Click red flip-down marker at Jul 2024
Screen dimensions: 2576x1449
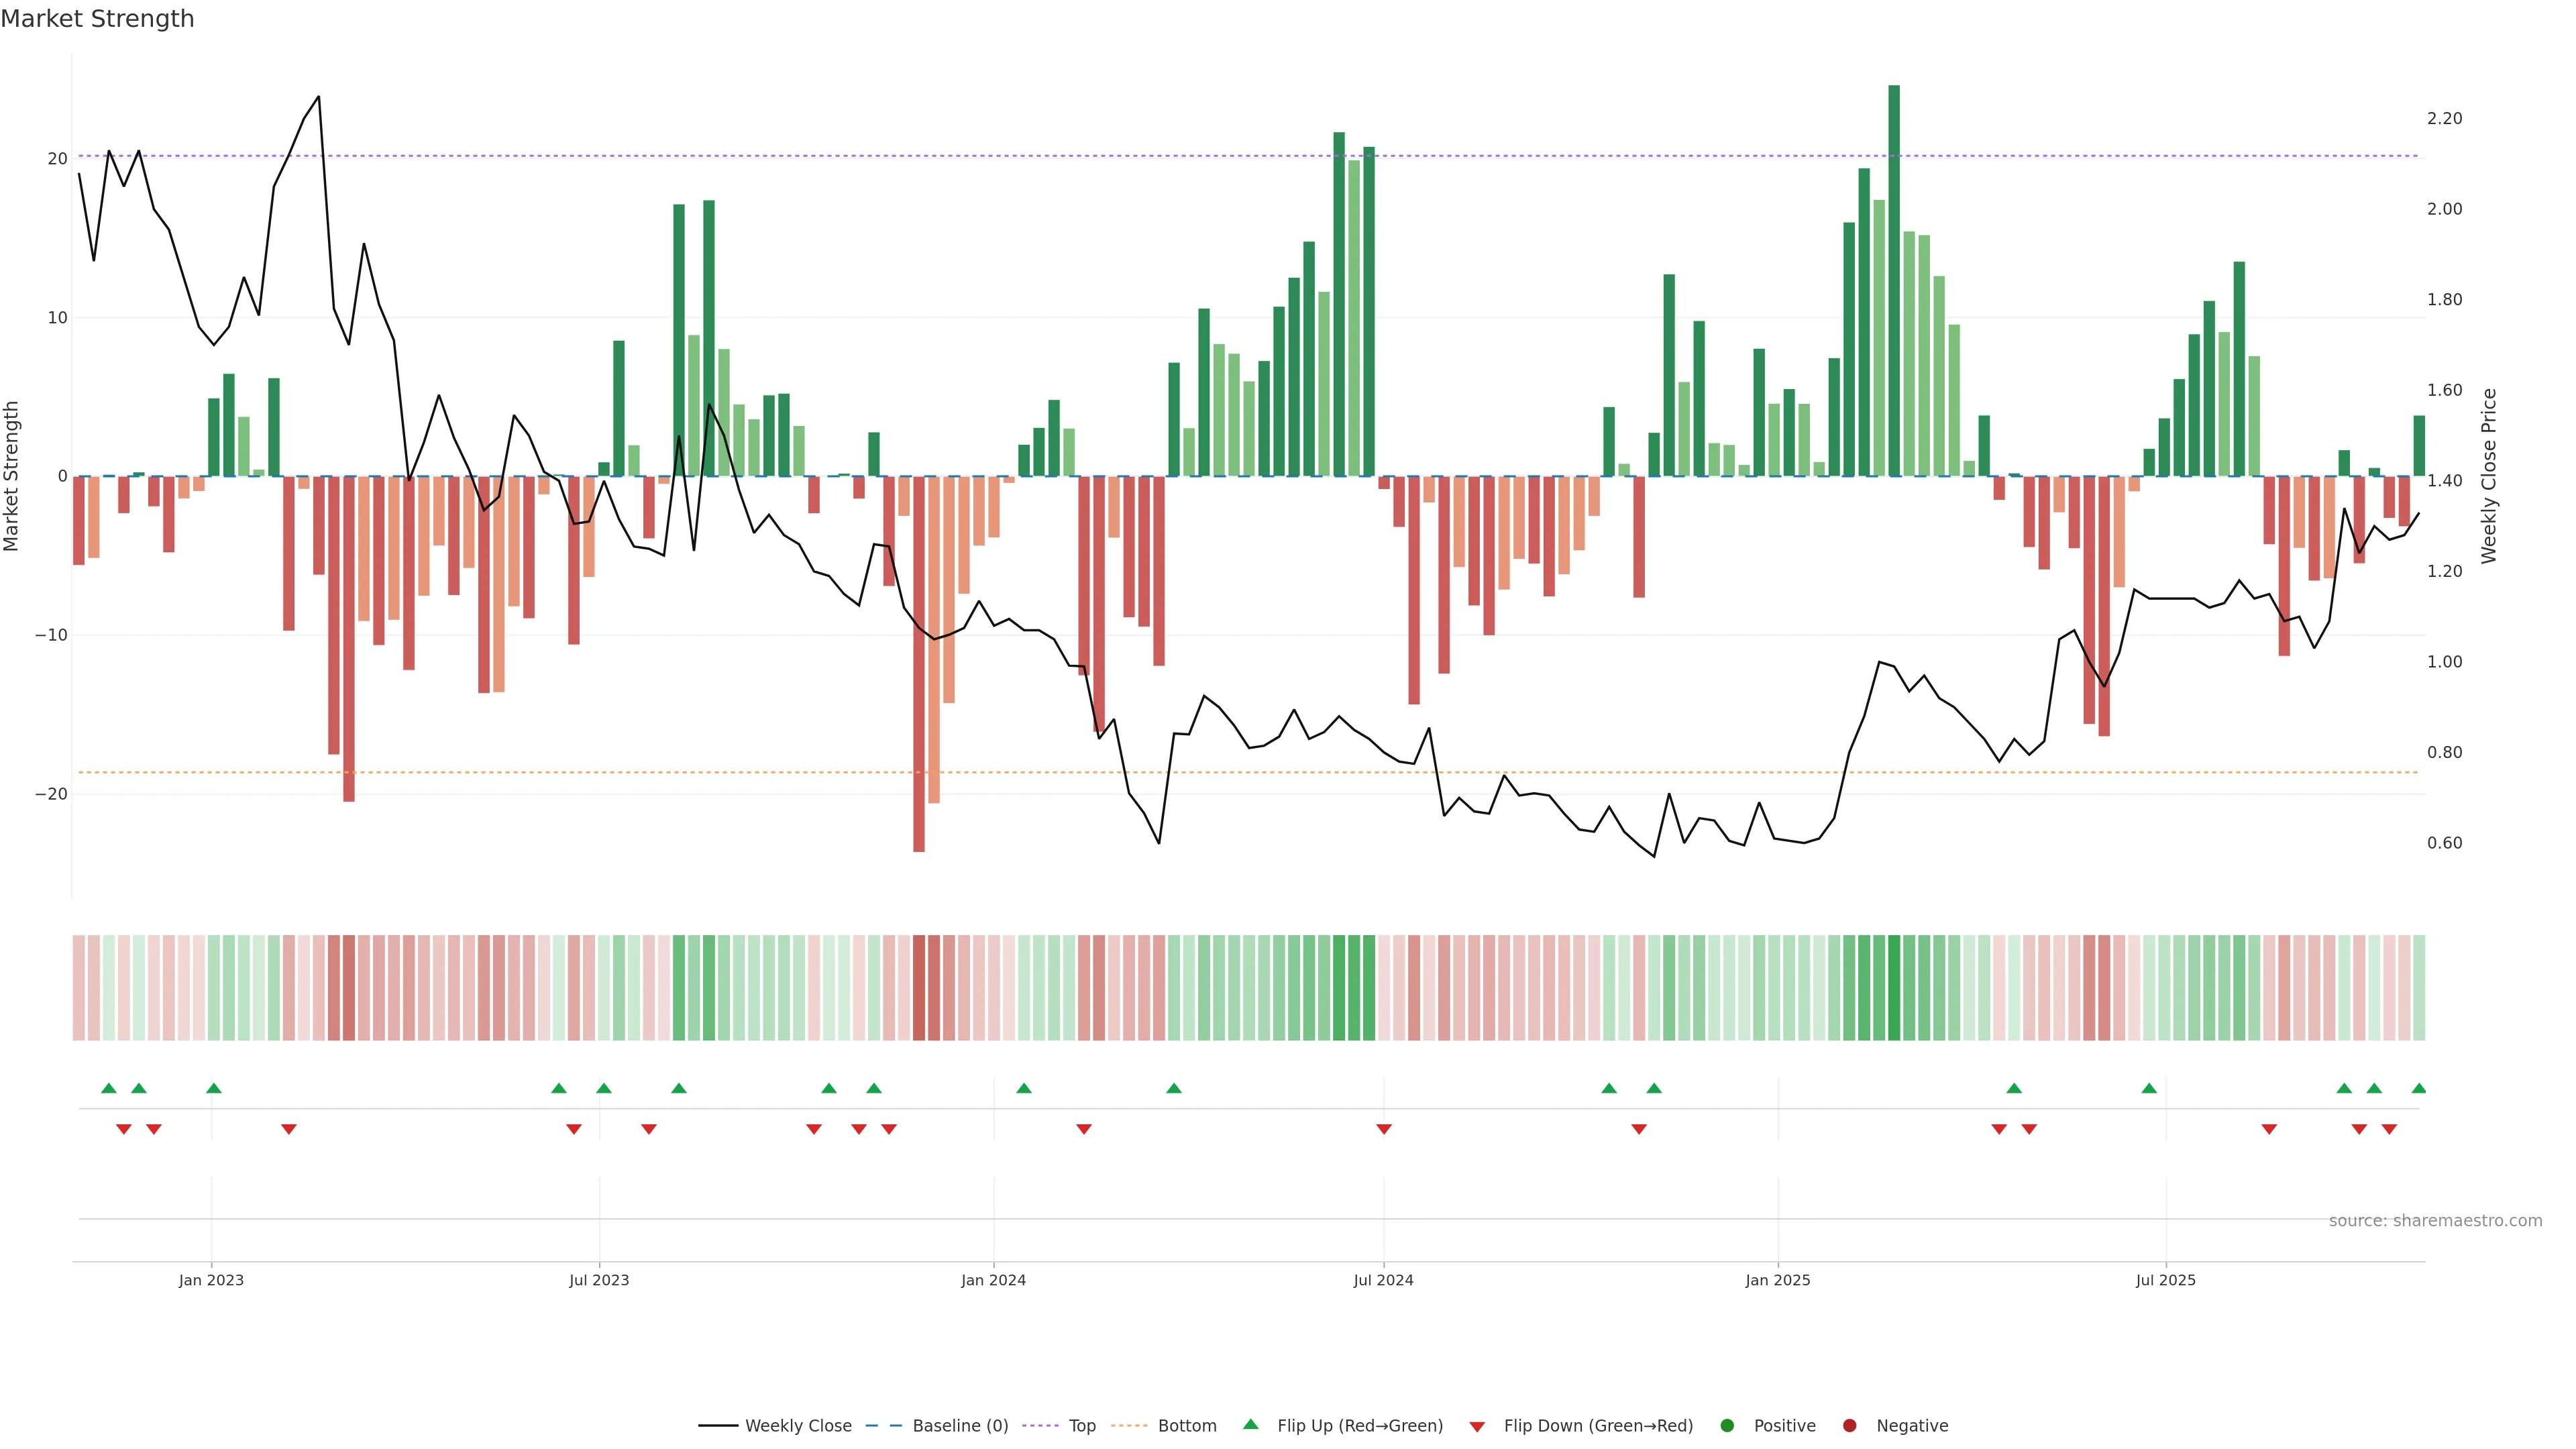click(x=1384, y=1129)
